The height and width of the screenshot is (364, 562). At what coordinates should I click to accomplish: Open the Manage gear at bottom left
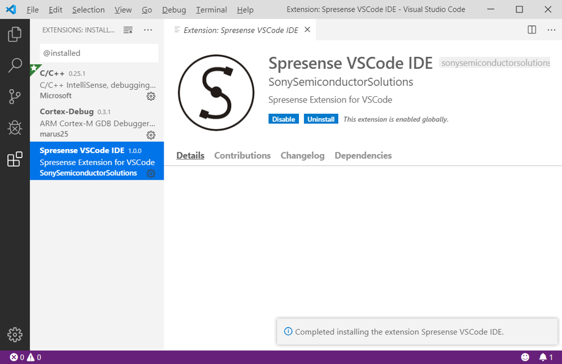click(x=15, y=335)
